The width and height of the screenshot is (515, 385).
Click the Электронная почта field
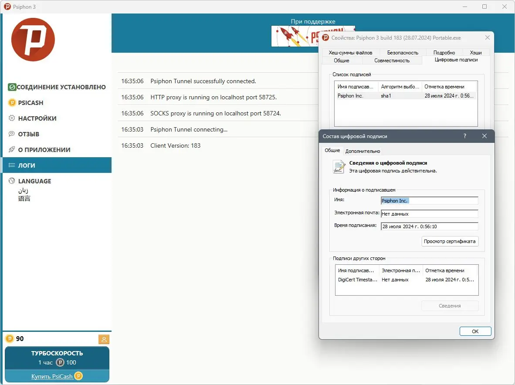pos(429,214)
